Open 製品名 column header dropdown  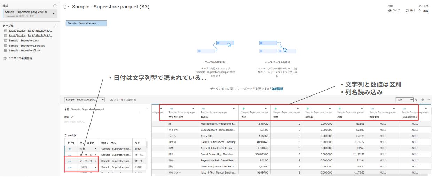pyautogui.click(x=233, y=109)
